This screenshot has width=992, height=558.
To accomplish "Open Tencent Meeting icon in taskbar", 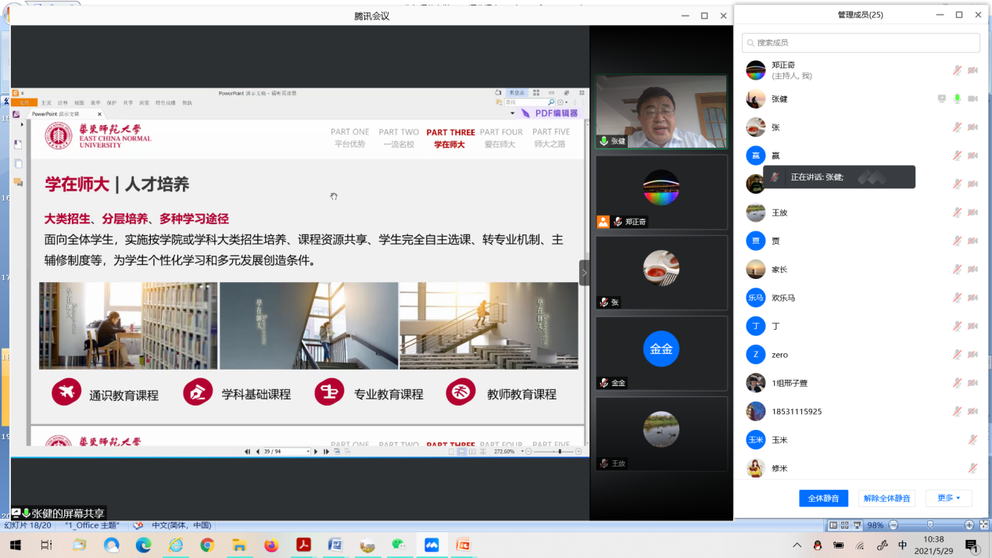I will point(432,545).
